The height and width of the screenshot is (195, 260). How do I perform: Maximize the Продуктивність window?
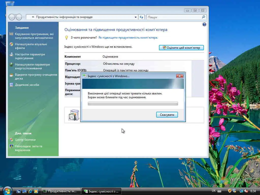pyautogui.click(x=195, y=10)
